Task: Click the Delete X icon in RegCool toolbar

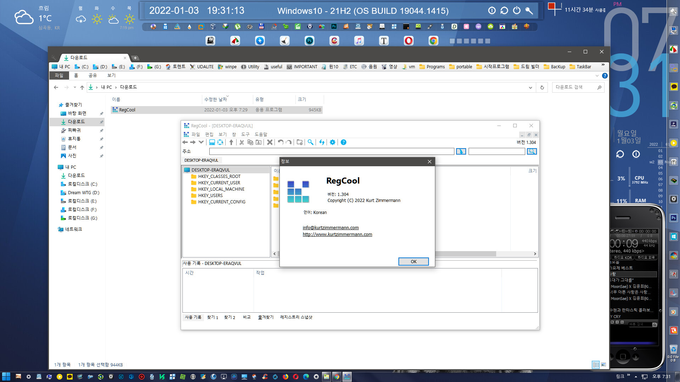Action: pyautogui.click(x=270, y=142)
